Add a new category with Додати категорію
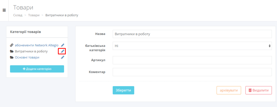Image resolution: width=277 pixels, height=107 pixels. (x=37, y=69)
